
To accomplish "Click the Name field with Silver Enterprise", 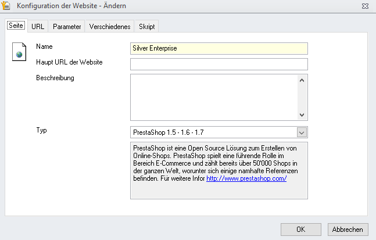I will pyautogui.click(x=219, y=48).
